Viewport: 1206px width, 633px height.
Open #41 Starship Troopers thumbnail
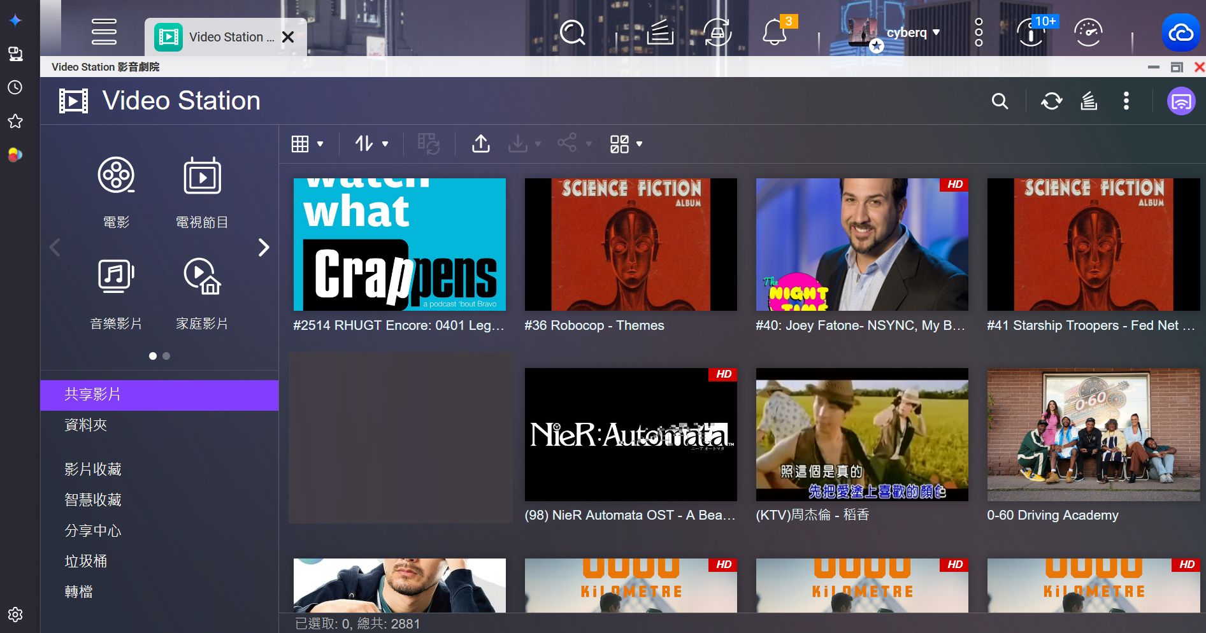1093,245
